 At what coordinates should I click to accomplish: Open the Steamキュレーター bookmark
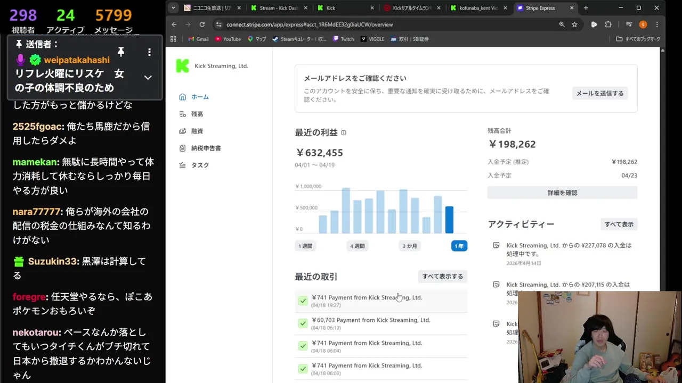click(299, 39)
